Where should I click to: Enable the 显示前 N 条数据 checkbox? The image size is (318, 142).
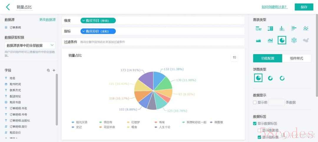[255, 103]
